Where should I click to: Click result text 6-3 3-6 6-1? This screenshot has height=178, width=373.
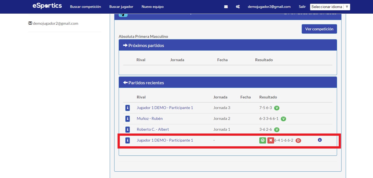pos(269,118)
